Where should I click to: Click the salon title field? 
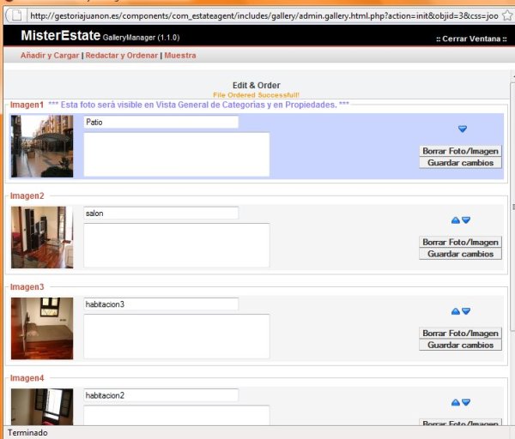(161, 213)
